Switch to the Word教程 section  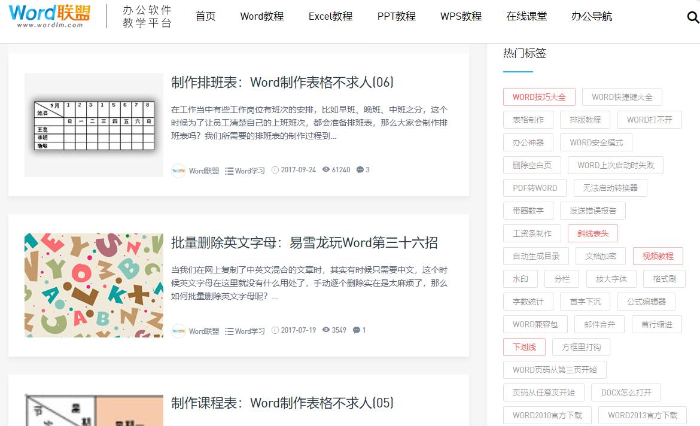(x=261, y=17)
